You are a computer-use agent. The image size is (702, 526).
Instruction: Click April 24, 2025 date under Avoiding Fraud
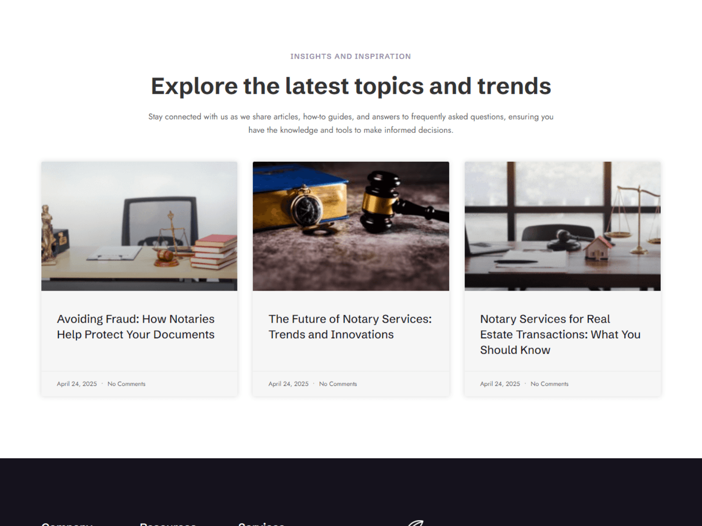click(77, 384)
